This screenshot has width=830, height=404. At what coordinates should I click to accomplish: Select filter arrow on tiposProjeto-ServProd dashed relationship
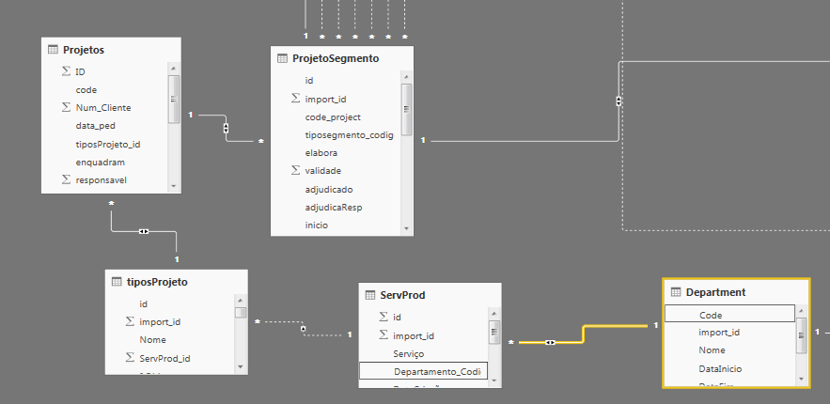304,329
